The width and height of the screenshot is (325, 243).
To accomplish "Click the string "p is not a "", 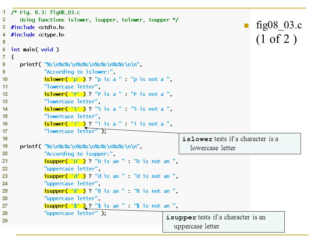I will [150, 79].
